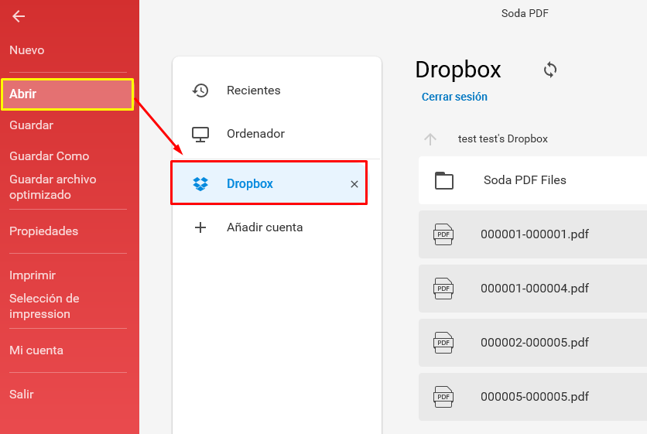This screenshot has height=434, width=647.
Task: Select the Recientes clock icon
Action: [x=200, y=91]
